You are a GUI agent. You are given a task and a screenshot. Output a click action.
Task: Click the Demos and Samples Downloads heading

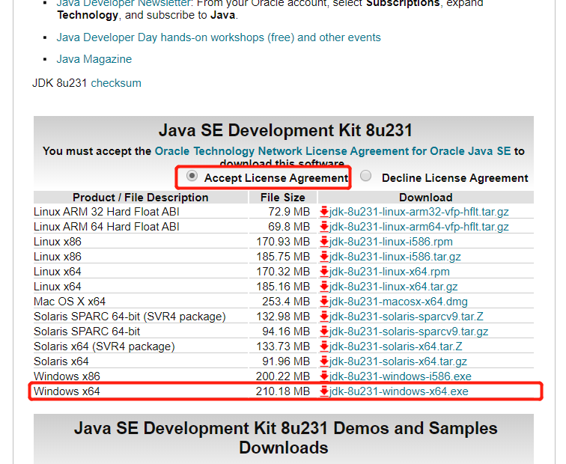click(x=285, y=438)
